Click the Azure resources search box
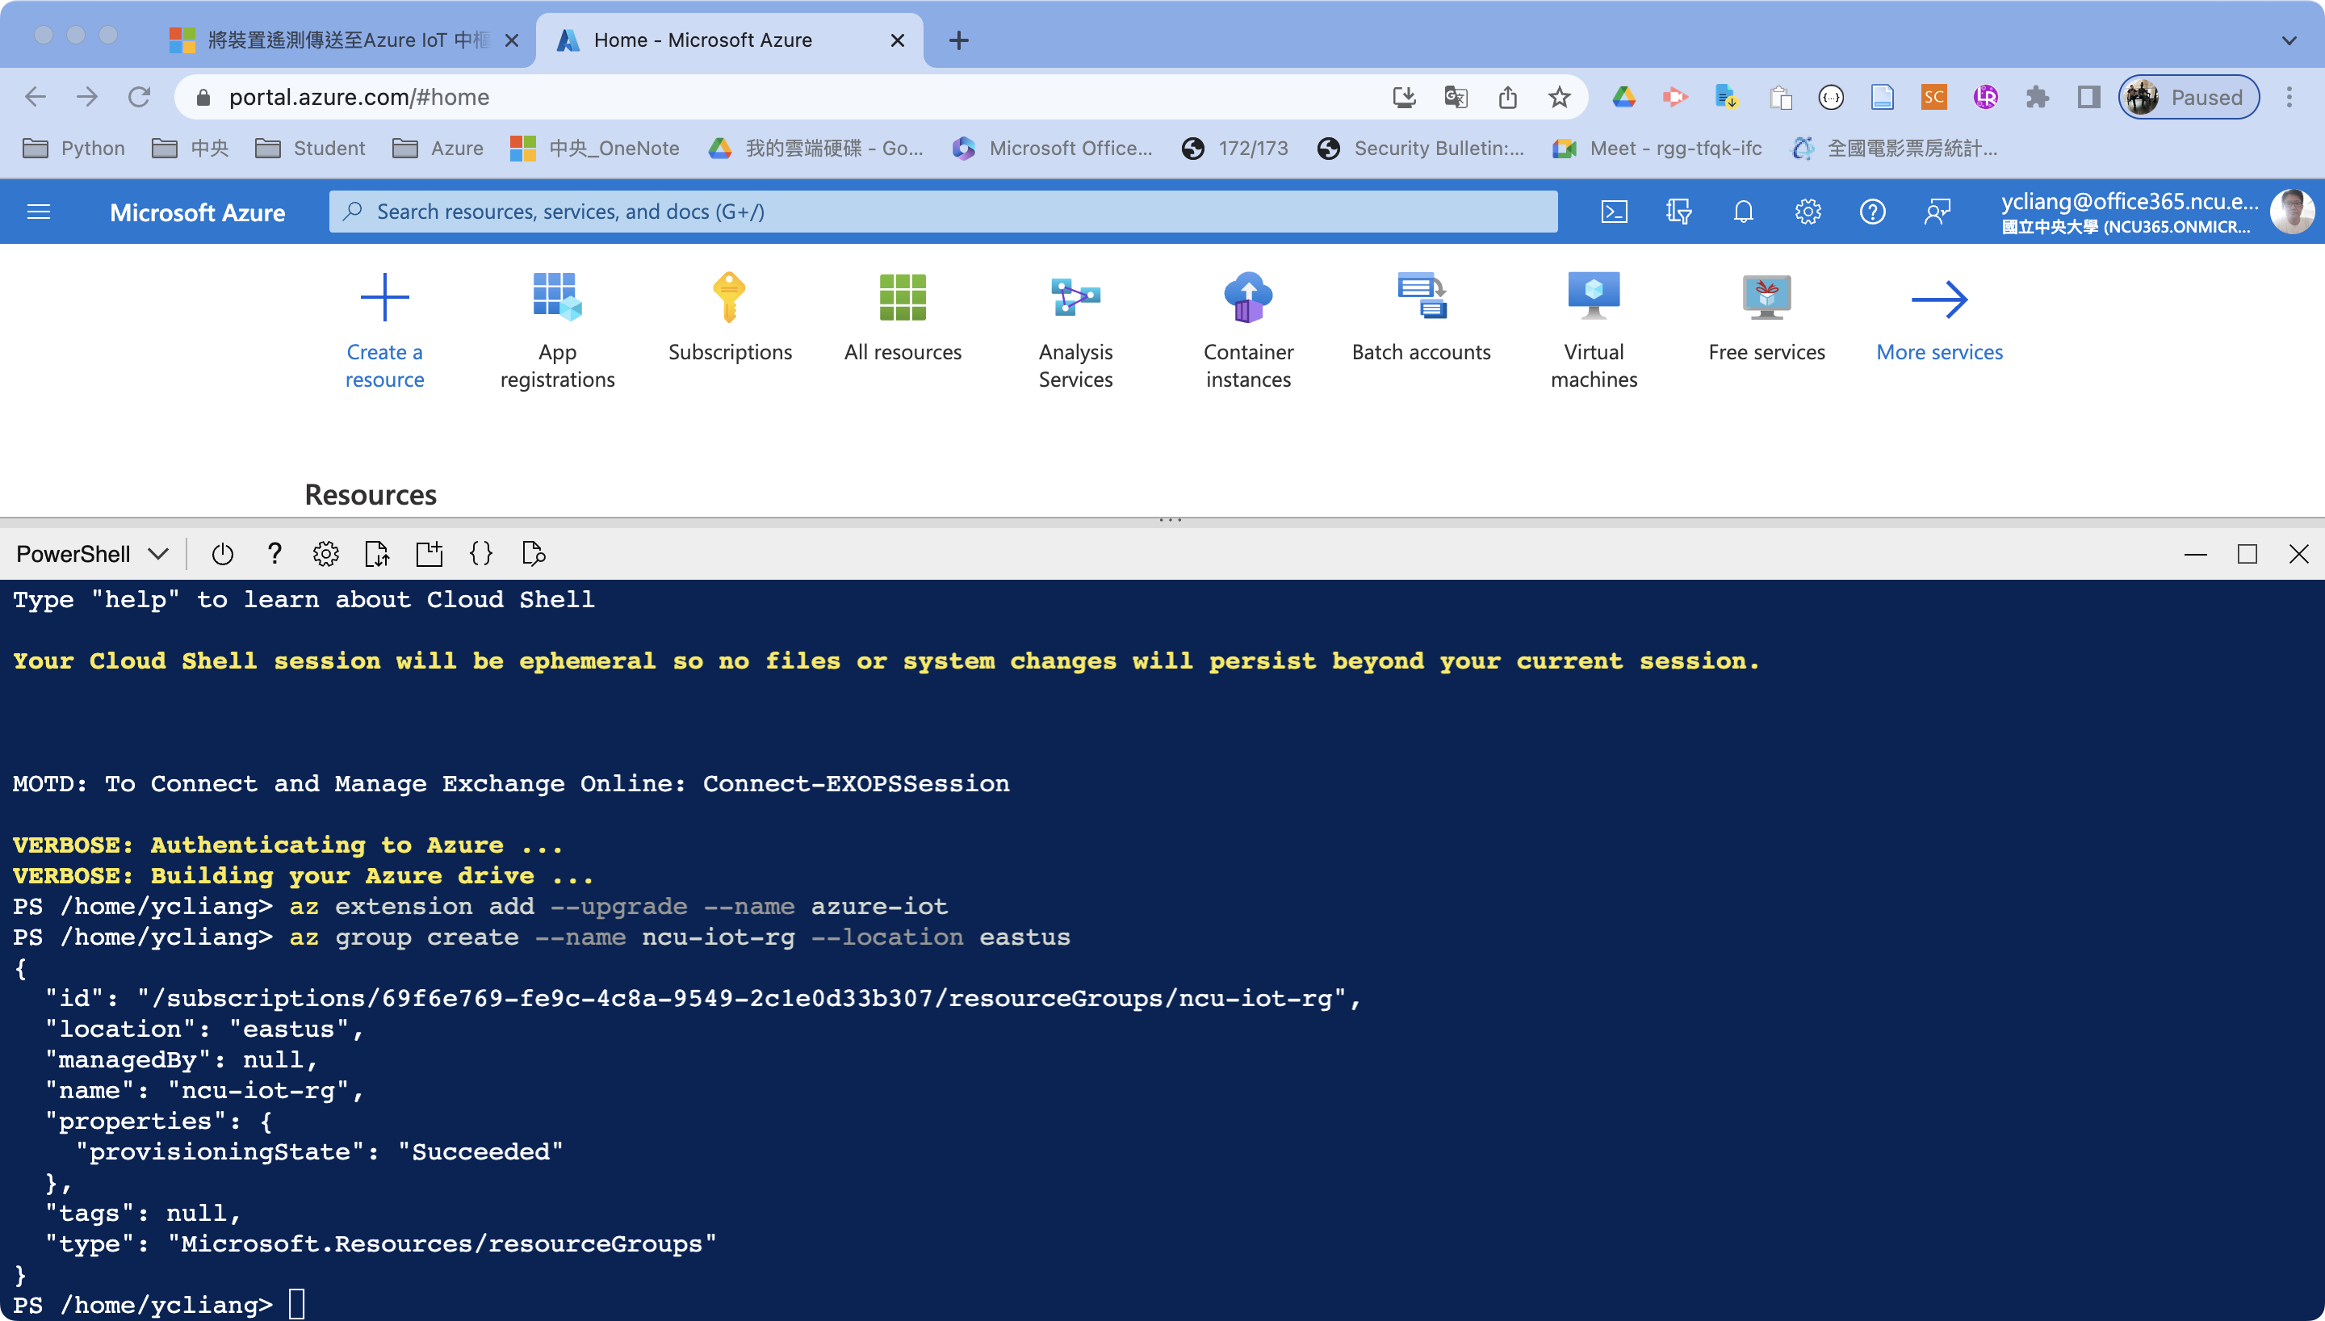This screenshot has height=1321, width=2325. pos(943,212)
